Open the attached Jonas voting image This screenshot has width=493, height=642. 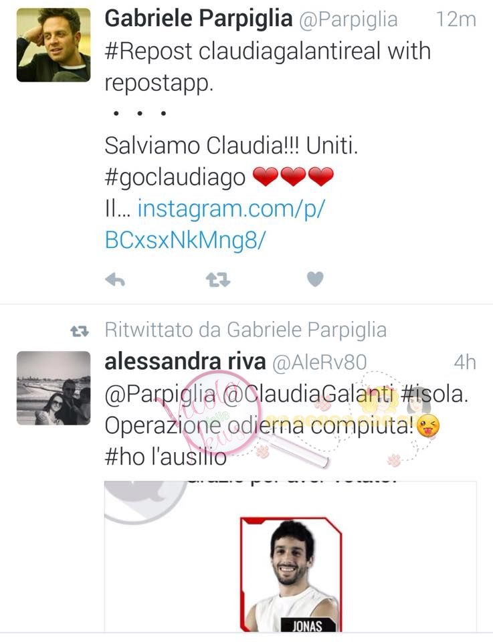coord(290,557)
